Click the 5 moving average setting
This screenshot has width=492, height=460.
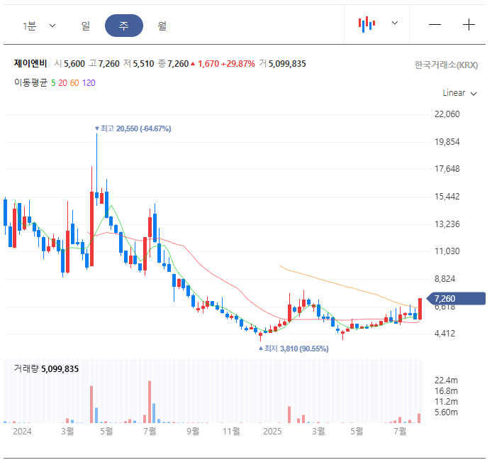pos(53,83)
